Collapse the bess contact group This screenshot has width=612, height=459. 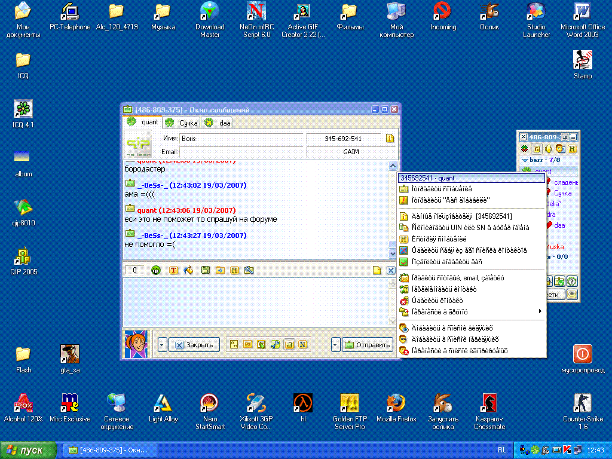point(525,160)
